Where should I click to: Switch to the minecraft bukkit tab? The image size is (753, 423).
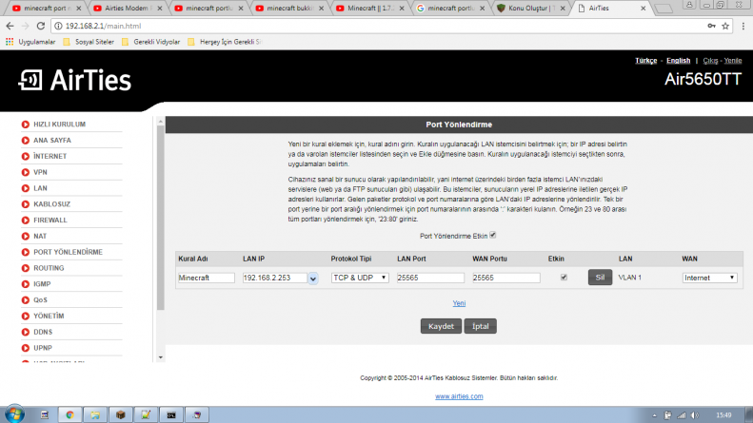coord(290,9)
